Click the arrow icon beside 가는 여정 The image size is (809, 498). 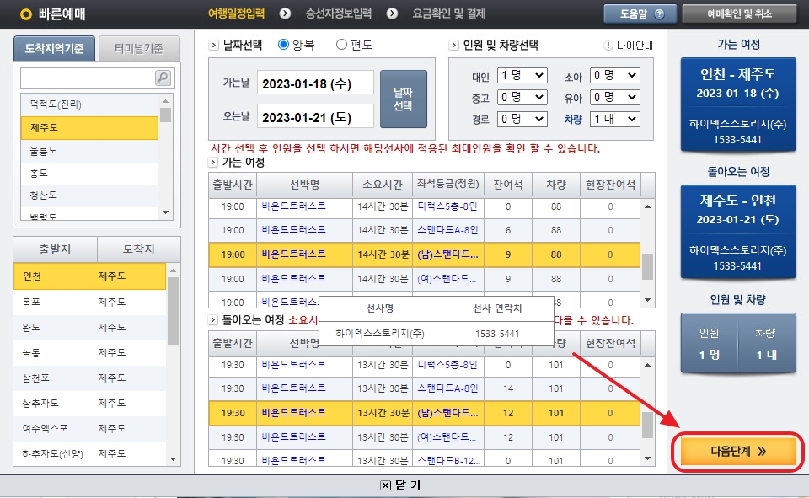click(212, 163)
